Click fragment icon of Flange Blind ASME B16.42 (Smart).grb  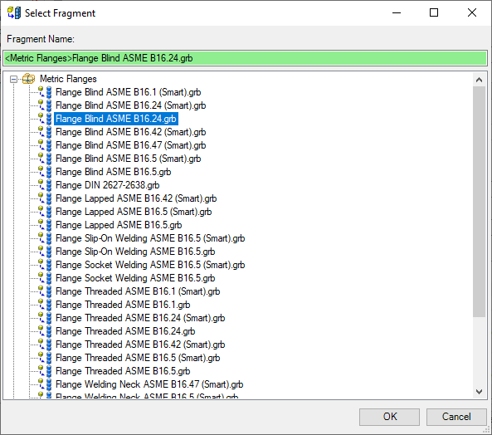click(45, 132)
